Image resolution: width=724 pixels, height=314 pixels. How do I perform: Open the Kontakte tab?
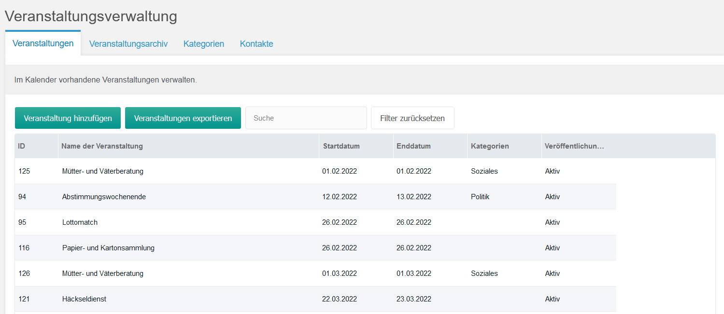click(x=256, y=43)
